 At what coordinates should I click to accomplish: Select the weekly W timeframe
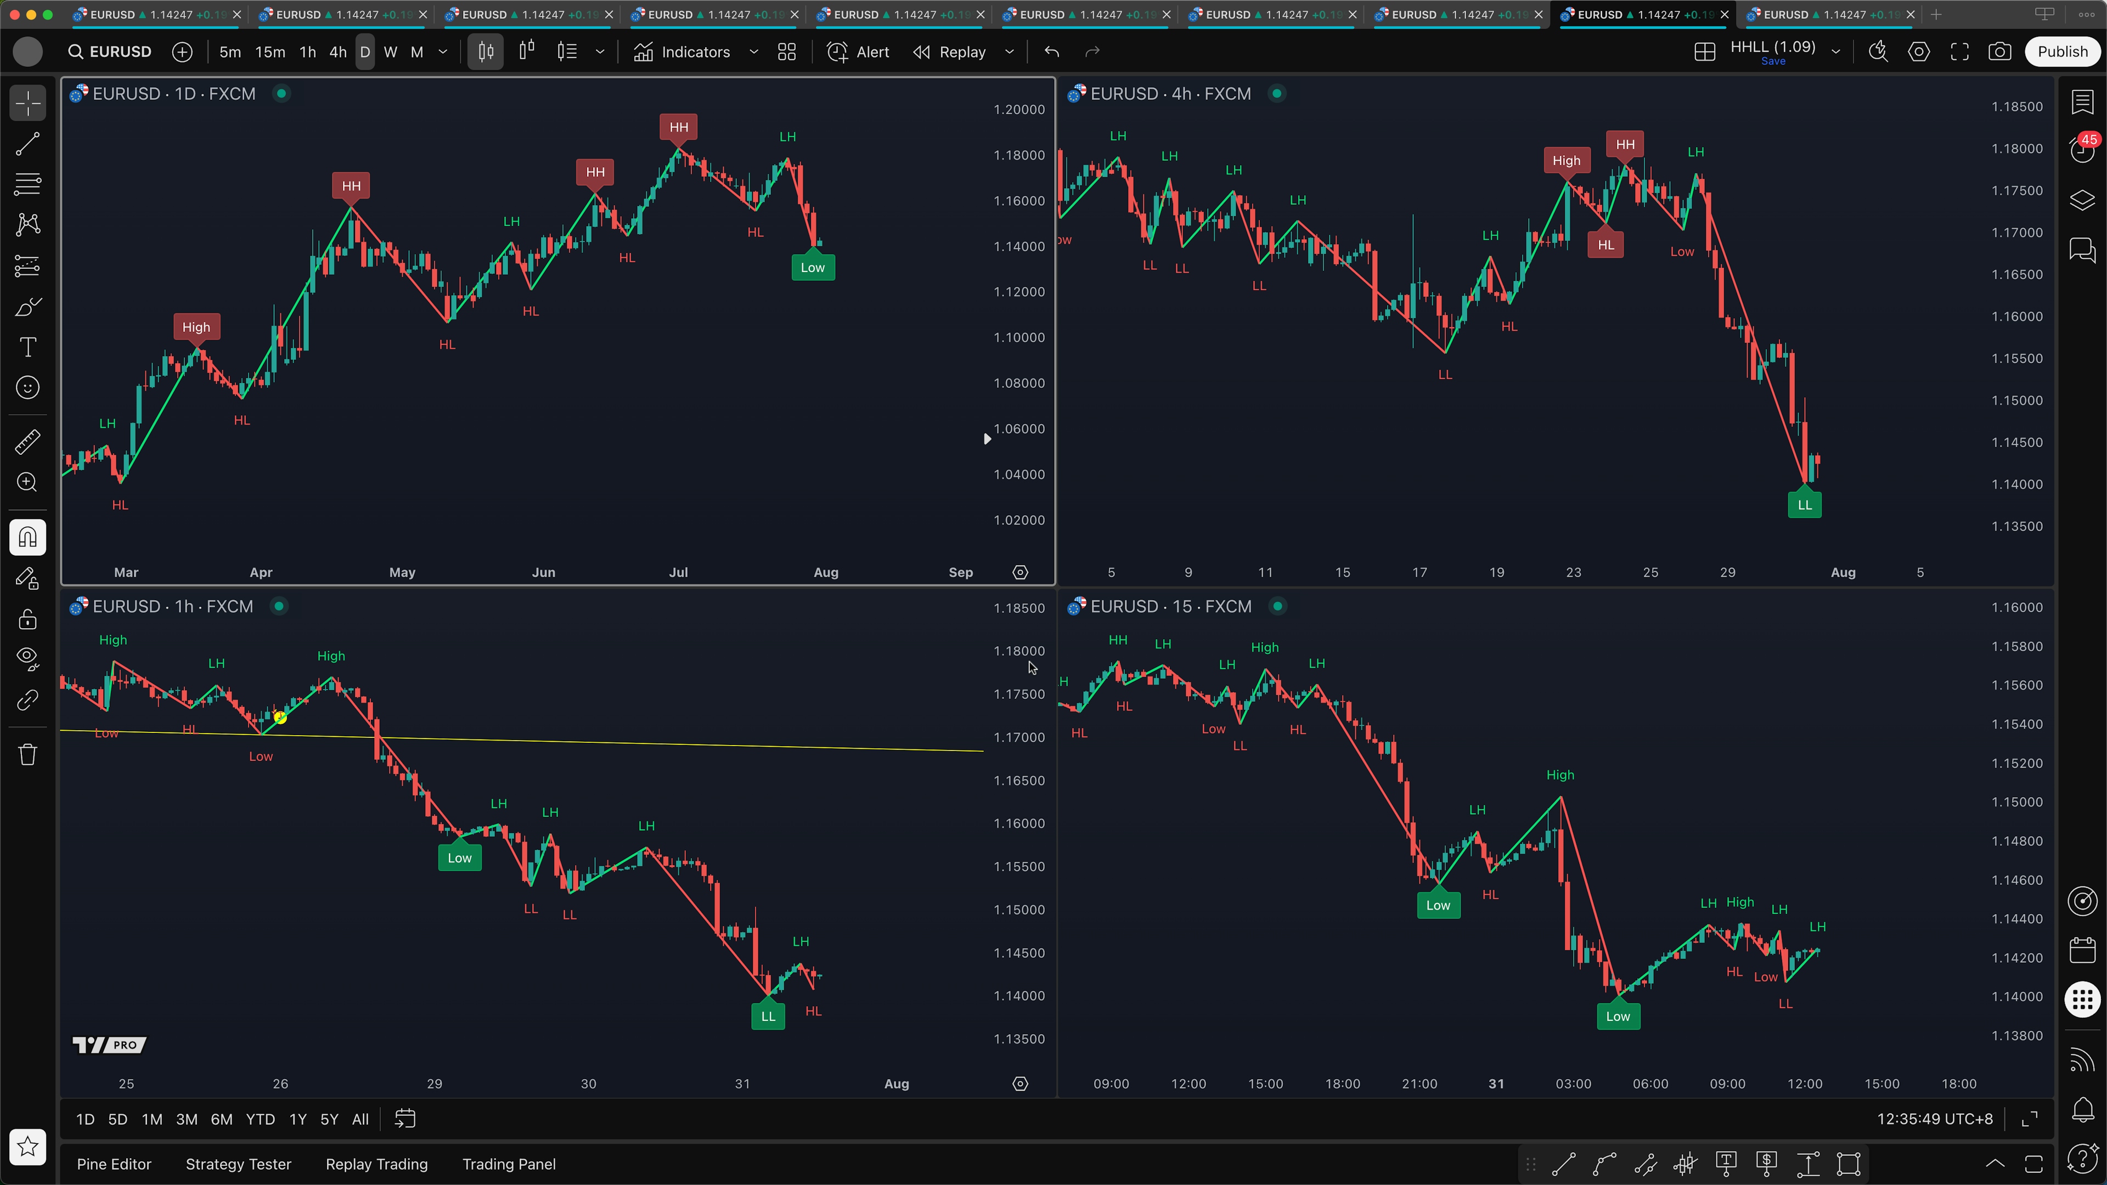pos(391,52)
